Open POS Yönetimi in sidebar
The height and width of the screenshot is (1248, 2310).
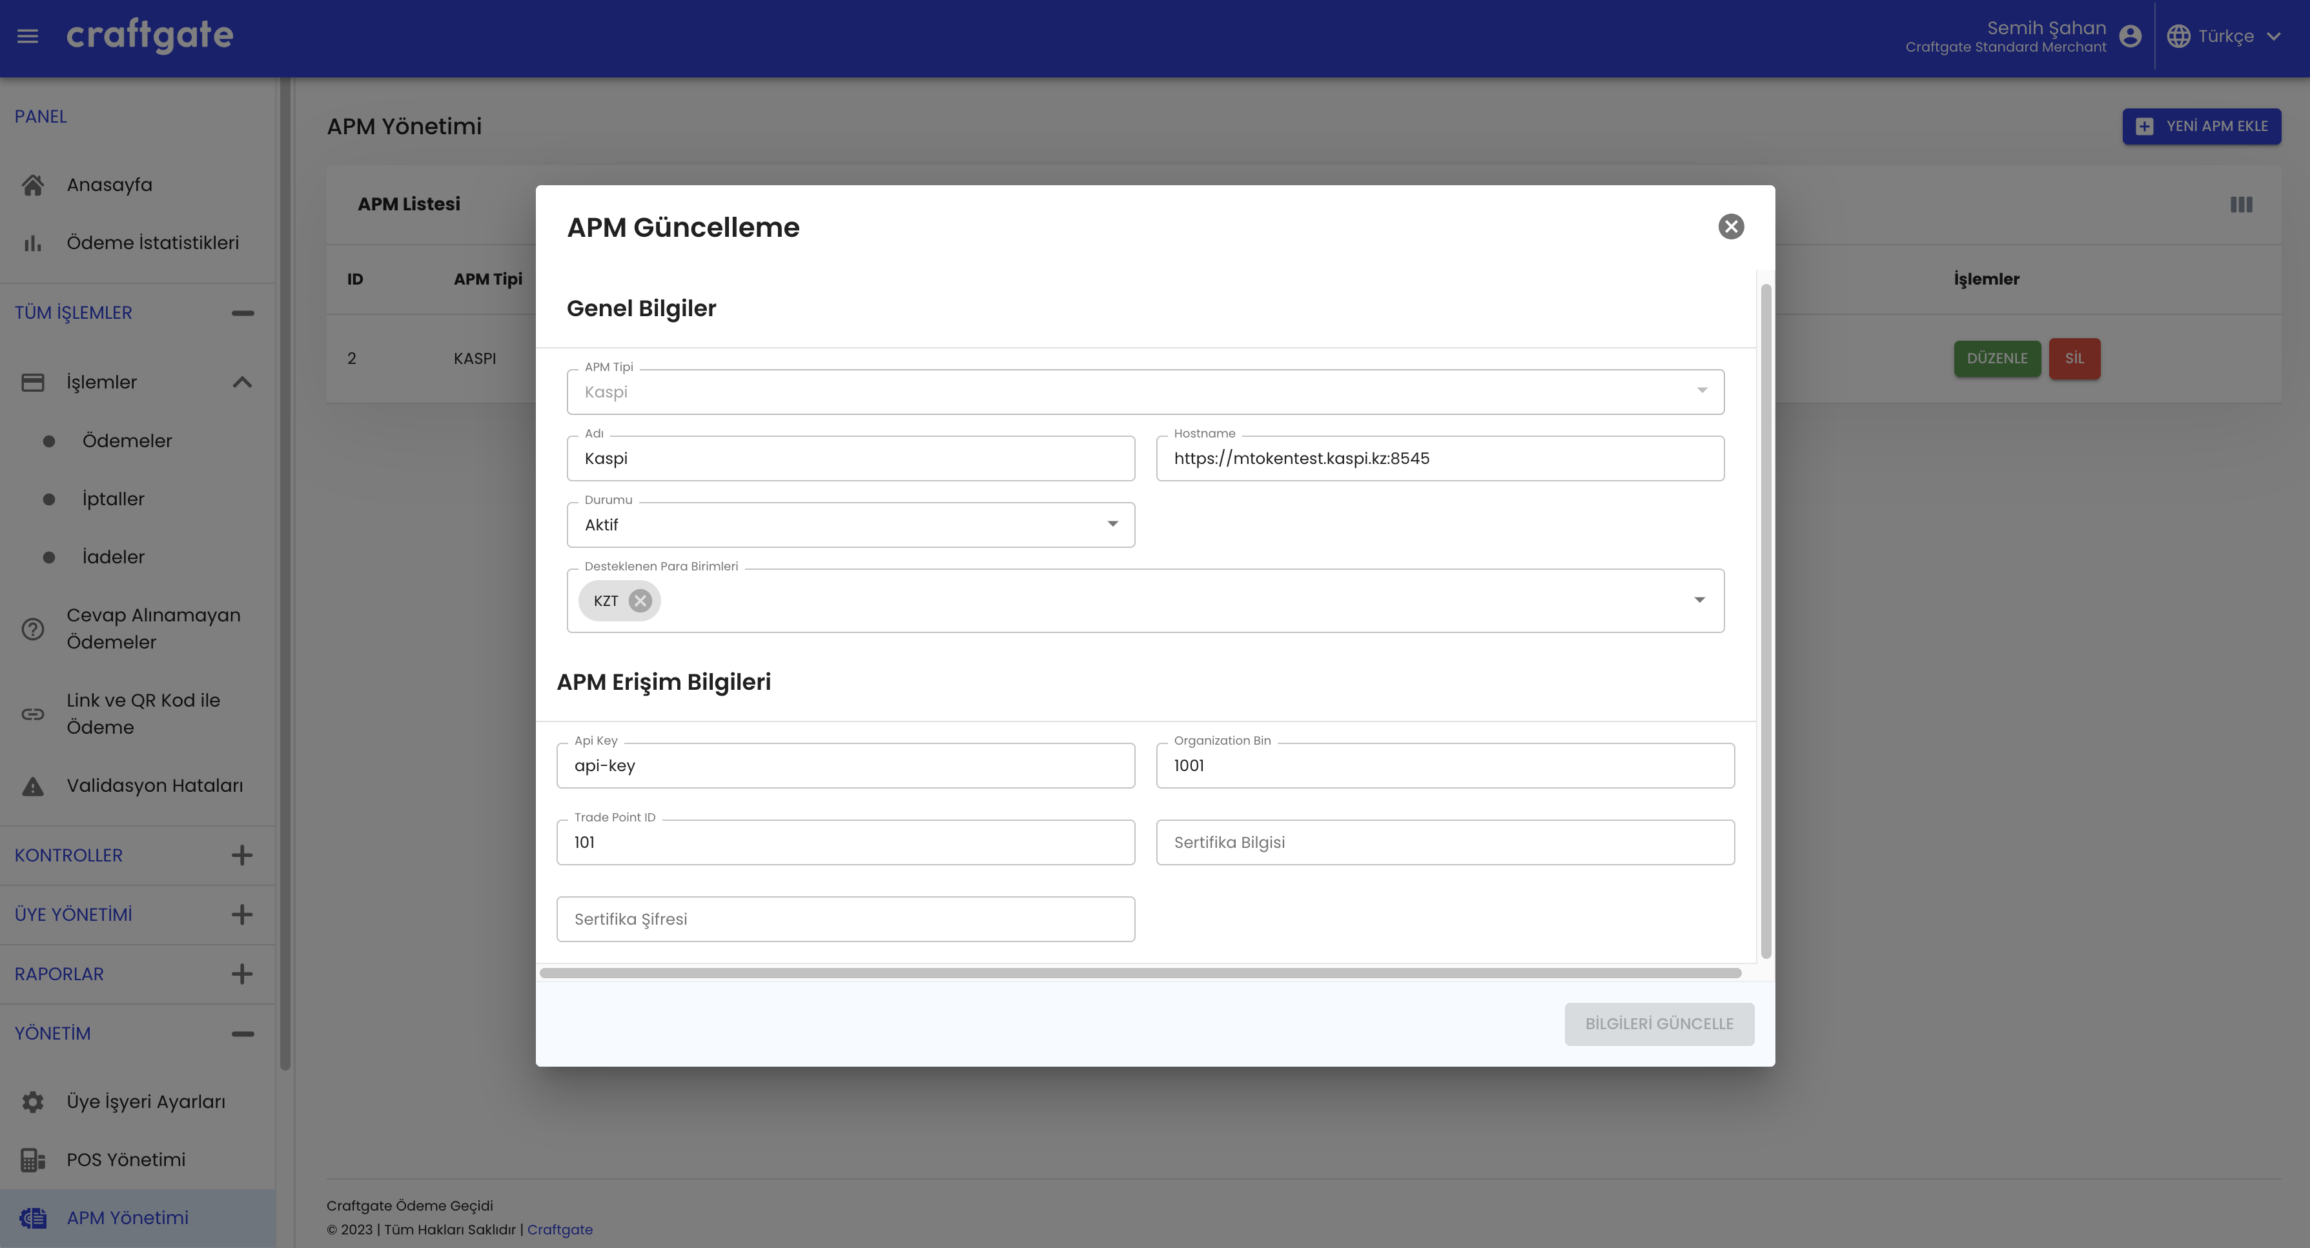click(x=138, y=1160)
